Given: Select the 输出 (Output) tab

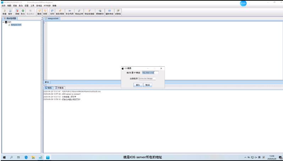Looking at the screenshot, I should (x=49, y=88).
